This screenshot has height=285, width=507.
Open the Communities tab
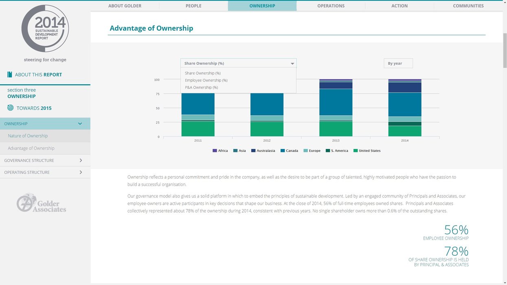point(468,6)
